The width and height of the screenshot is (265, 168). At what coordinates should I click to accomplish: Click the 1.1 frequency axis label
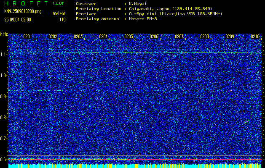3,55
